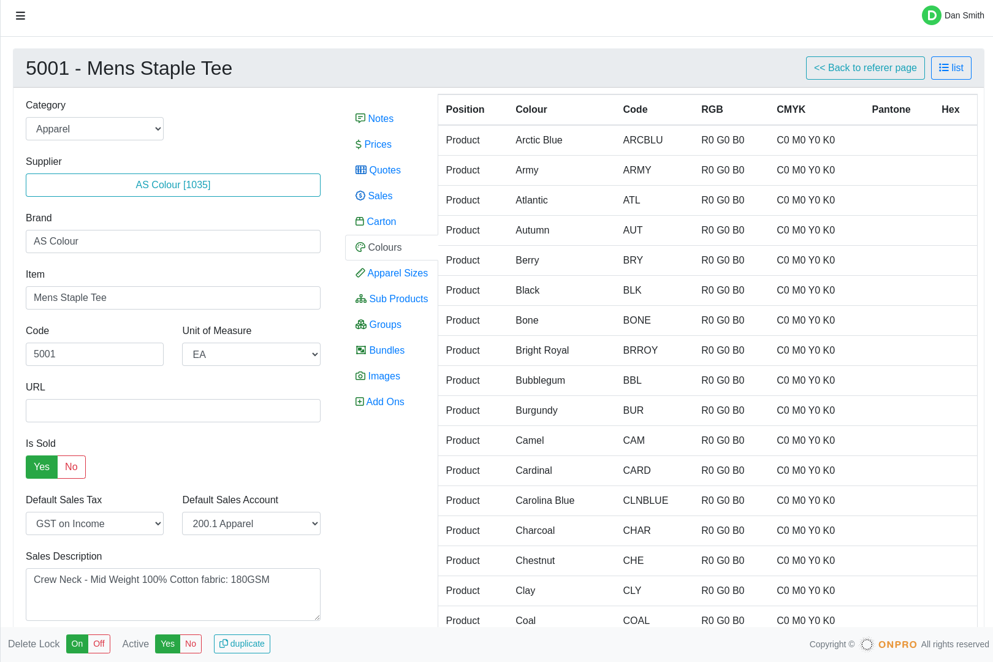Switch to the Images tab
The height and width of the screenshot is (662, 993).
coord(391,376)
